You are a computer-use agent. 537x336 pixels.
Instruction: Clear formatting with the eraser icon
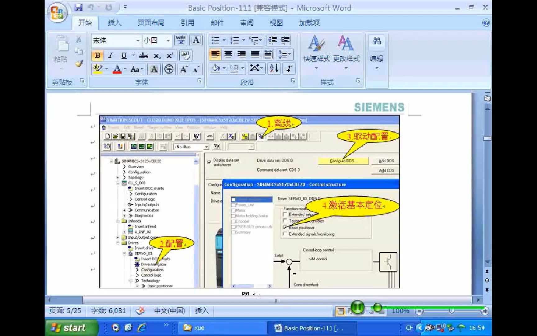(x=186, y=56)
